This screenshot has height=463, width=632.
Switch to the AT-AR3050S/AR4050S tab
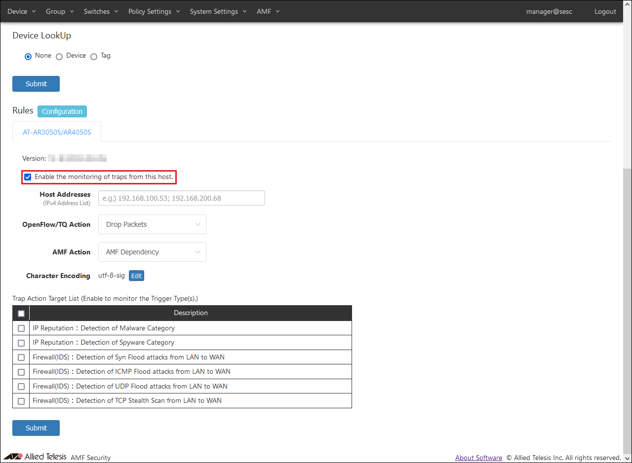(57, 132)
